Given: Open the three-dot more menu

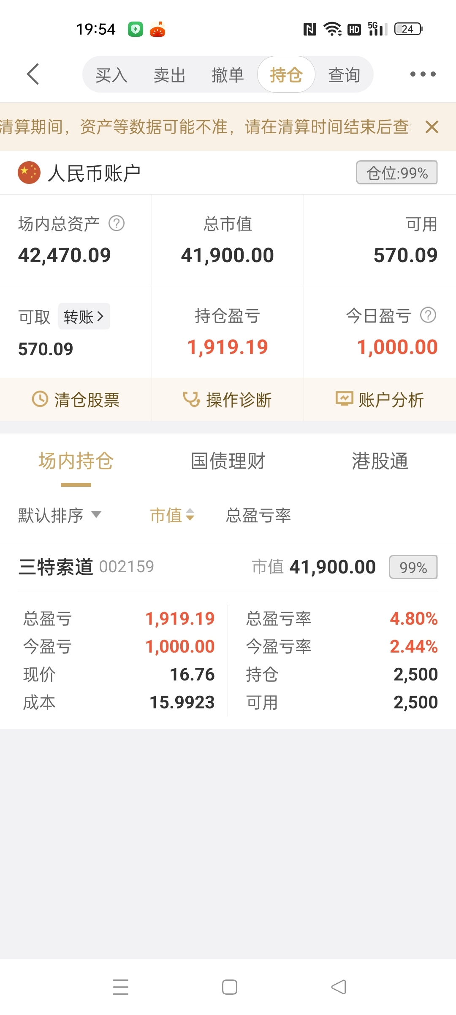Looking at the screenshot, I should (x=423, y=74).
